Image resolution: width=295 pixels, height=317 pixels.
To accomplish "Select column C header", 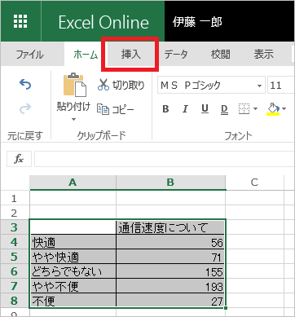I will coord(254,183).
